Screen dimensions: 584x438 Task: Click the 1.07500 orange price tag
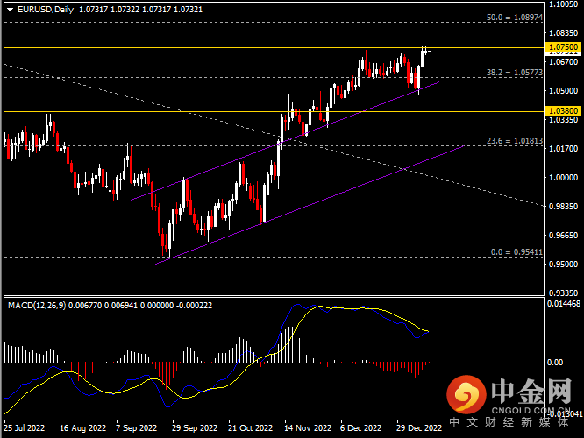point(562,46)
